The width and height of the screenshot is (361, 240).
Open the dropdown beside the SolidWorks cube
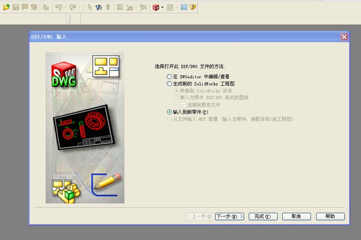pyautogui.click(x=162, y=7)
